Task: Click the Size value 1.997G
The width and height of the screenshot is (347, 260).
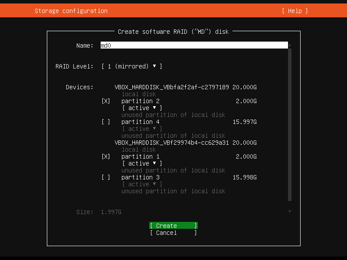Action: [111, 212]
